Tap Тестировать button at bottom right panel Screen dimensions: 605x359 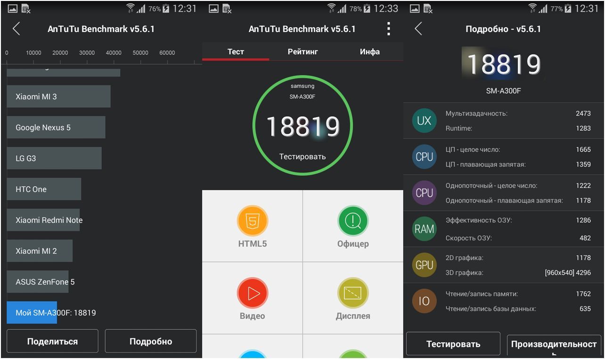pyautogui.click(x=453, y=344)
